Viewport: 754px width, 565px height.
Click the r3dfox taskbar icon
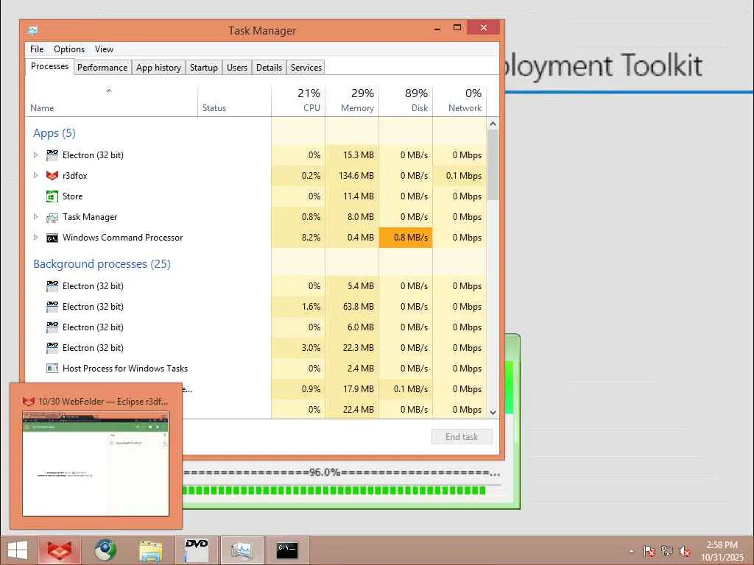pyautogui.click(x=59, y=550)
